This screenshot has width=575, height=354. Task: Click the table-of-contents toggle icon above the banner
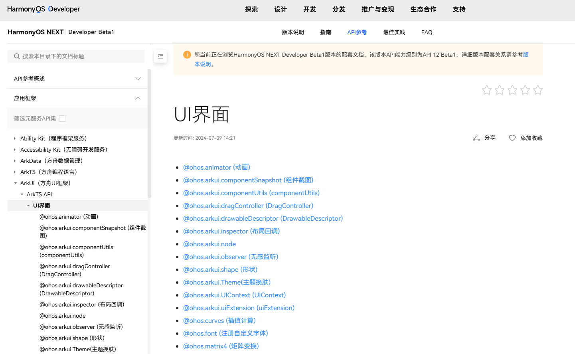coord(160,56)
